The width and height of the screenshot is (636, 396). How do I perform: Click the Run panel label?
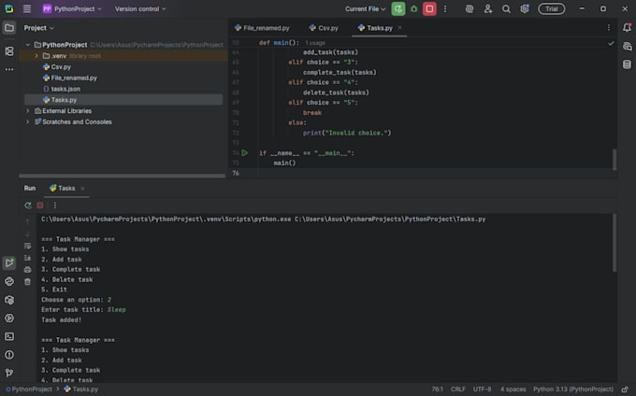coord(30,189)
